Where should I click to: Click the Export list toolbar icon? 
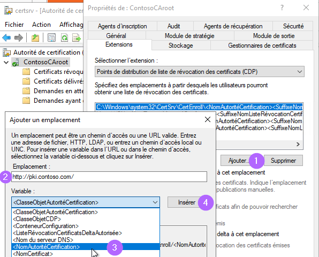[x=77, y=38]
